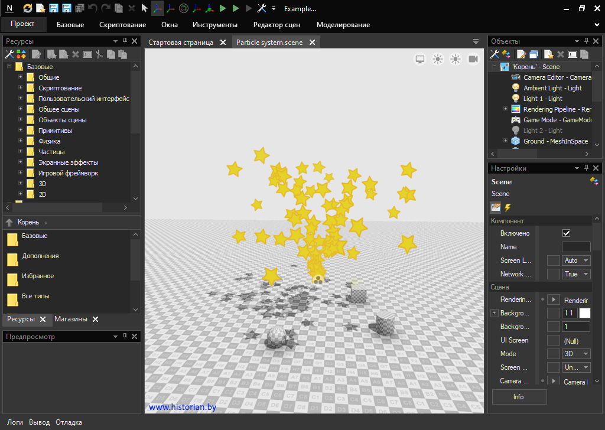Switch to Стартовая страница tab
The width and height of the screenshot is (605, 430).
click(181, 43)
